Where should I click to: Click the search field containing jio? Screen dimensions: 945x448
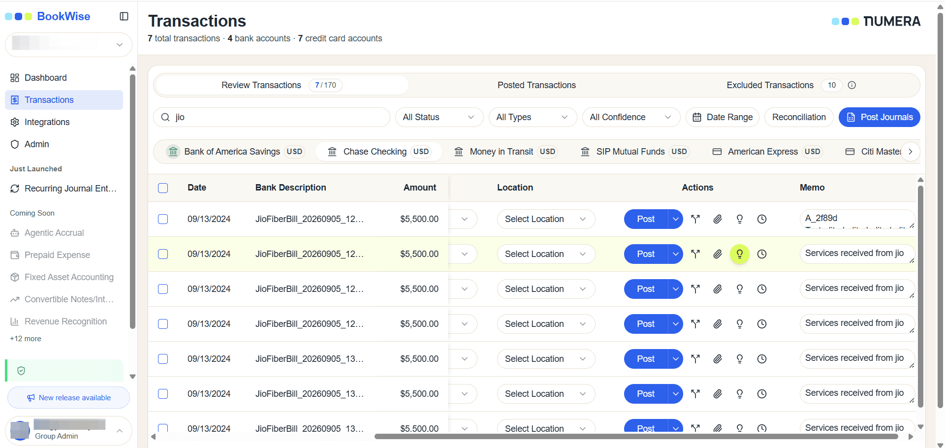(x=272, y=117)
